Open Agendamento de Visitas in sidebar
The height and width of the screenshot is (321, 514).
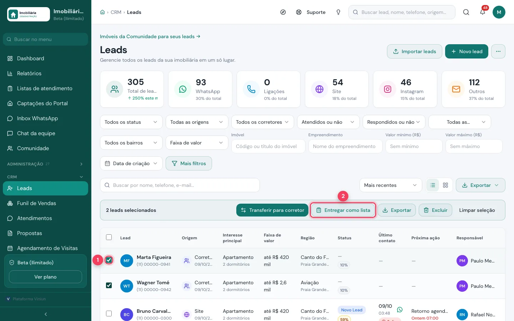[46, 248]
